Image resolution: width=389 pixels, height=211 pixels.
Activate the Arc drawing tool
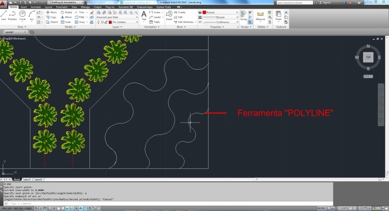click(31, 15)
